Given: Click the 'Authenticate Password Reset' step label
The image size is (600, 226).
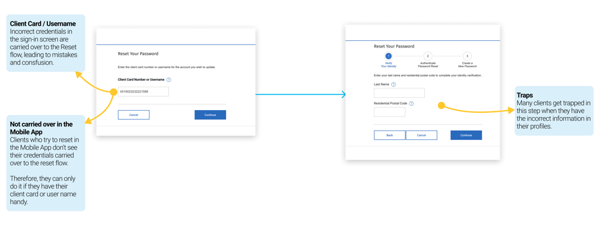Looking at the screenshot, I should [428, 64].
